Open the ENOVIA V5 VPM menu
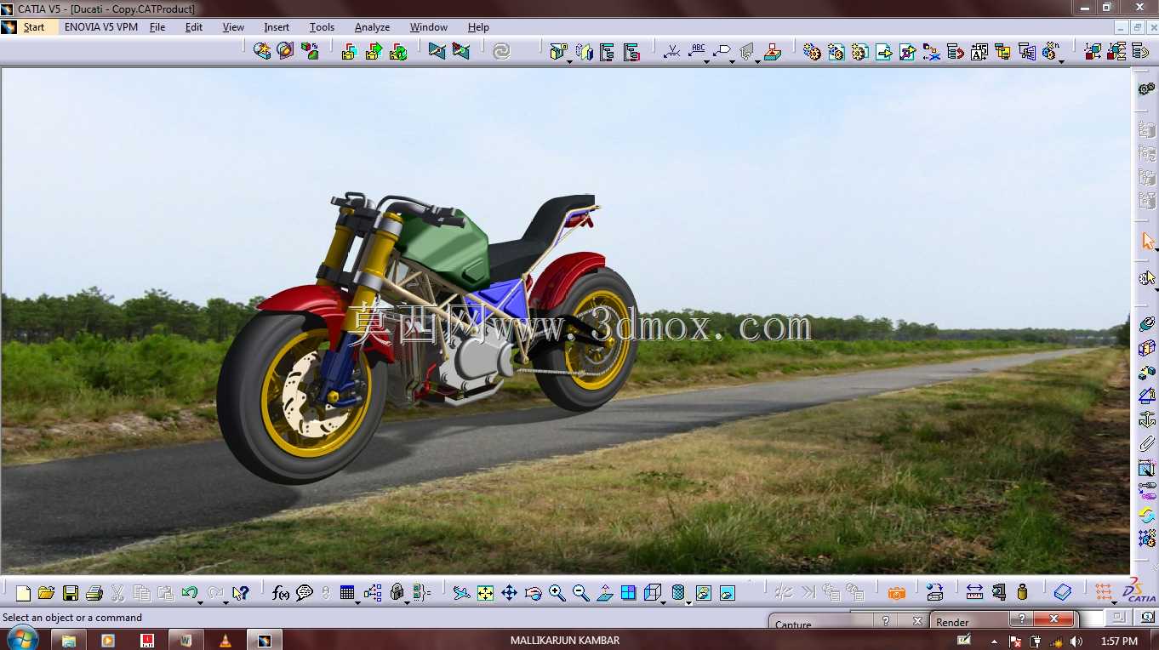Screen dimensions: 1159x650 [101, 27]
